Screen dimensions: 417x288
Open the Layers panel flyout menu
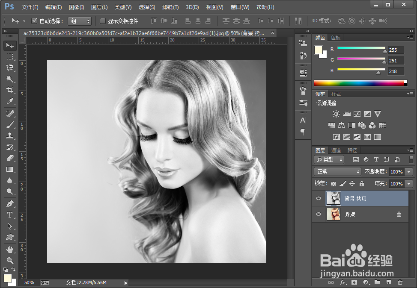410,150
